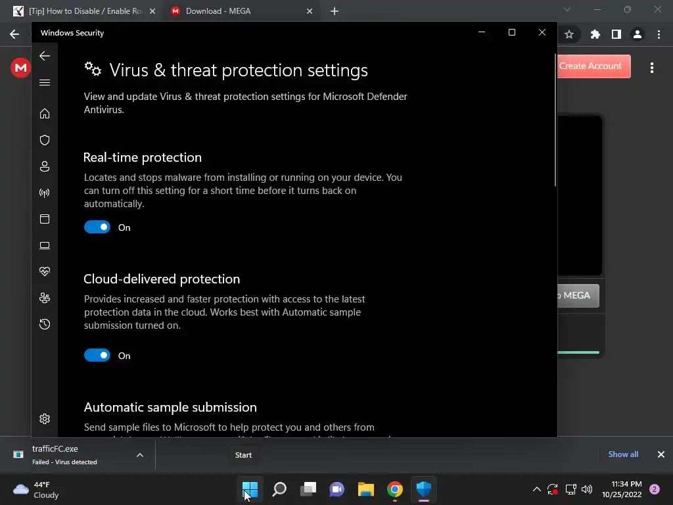Open Protection history clock icon

[x=45, y=324]
